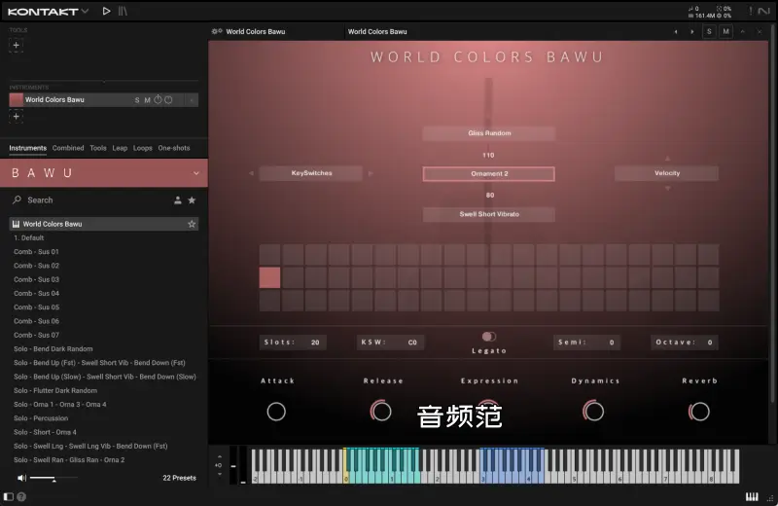The image size is (778, 506).
Task: Click the left arrow beside KeySwitches
Action: 251,173
